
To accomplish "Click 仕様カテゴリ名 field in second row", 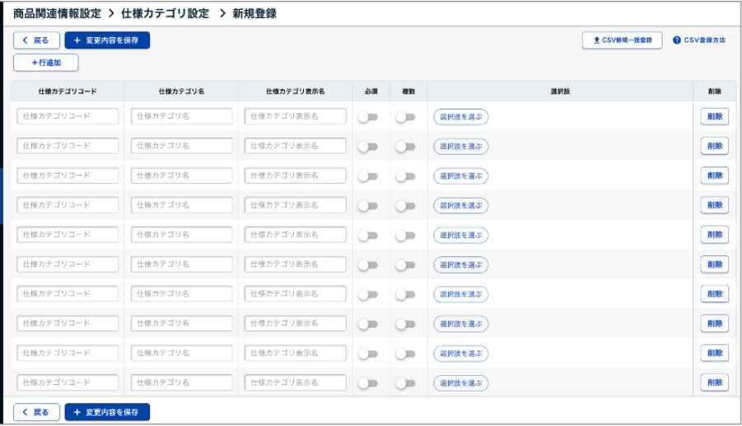I will [x=181, y=147].
